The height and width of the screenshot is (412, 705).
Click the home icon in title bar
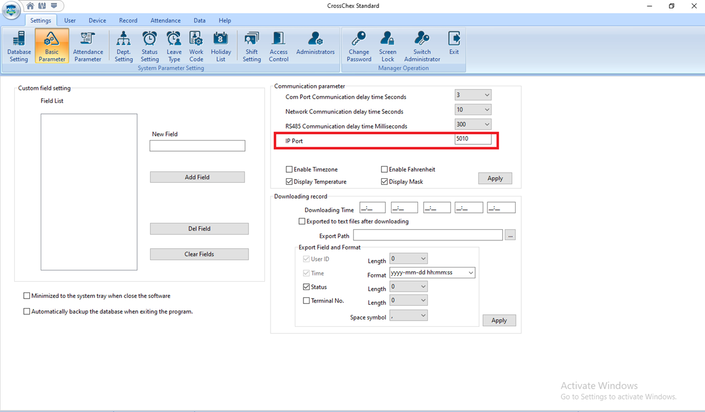coord(31,6)
